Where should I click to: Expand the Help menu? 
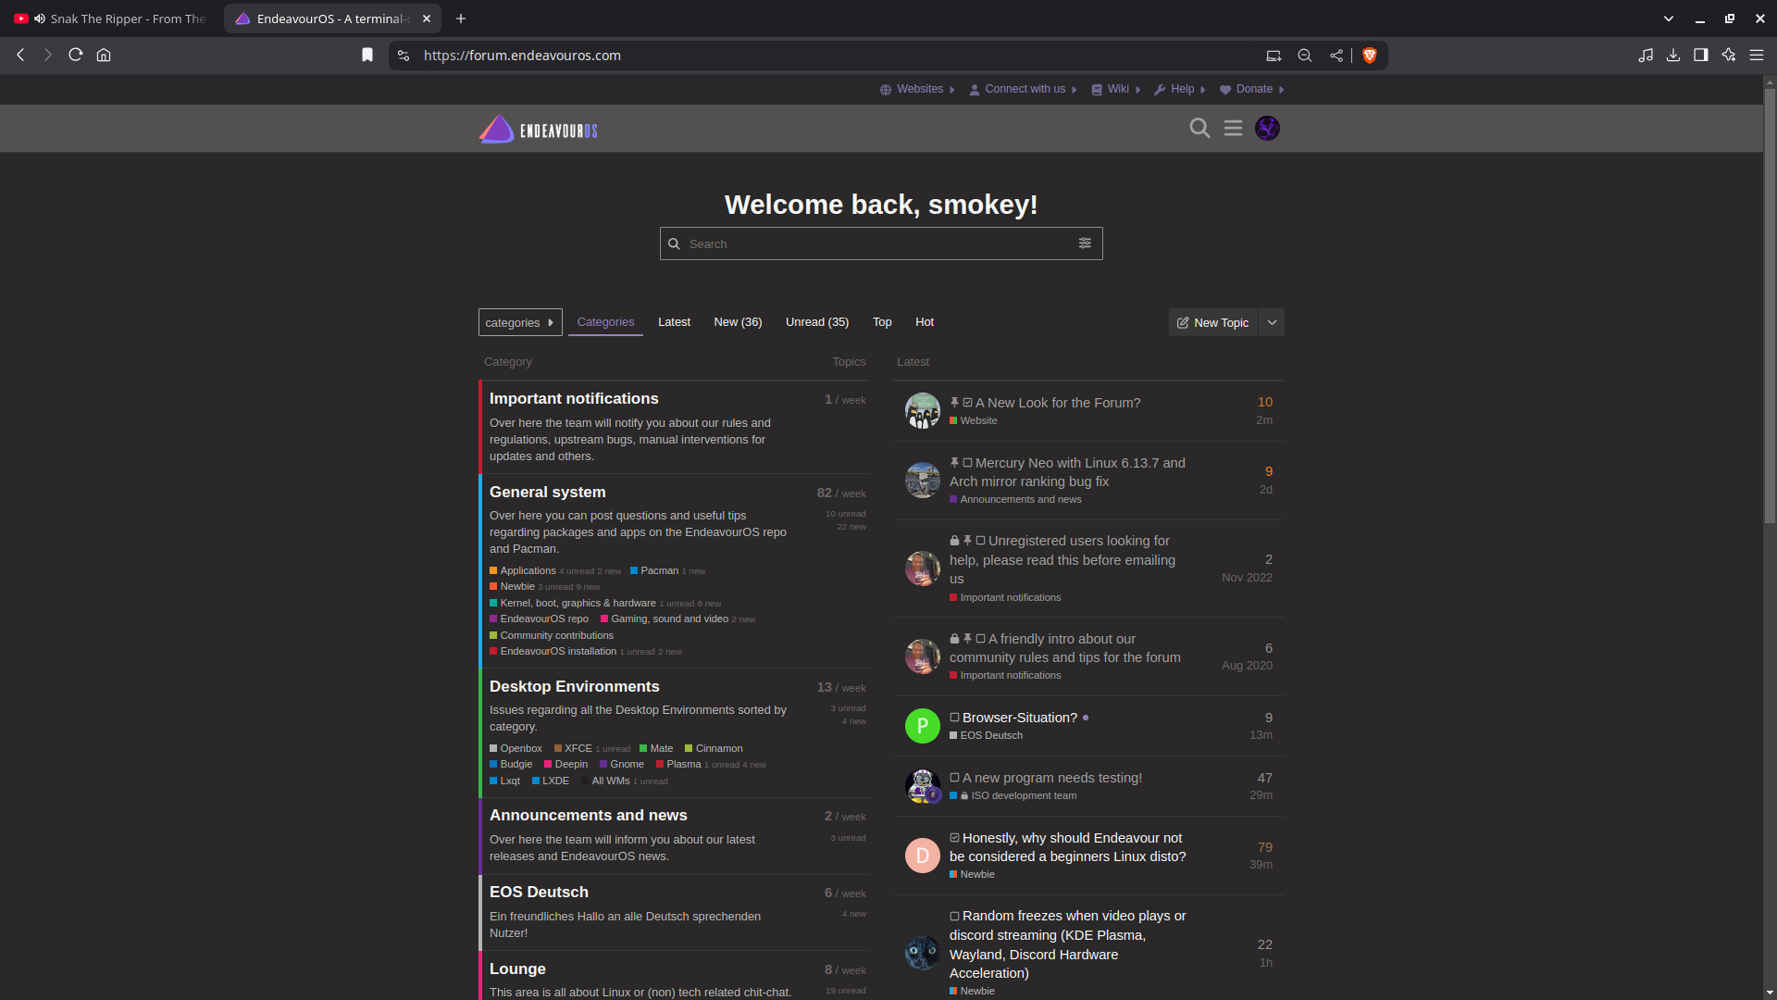pos(1180,90)
